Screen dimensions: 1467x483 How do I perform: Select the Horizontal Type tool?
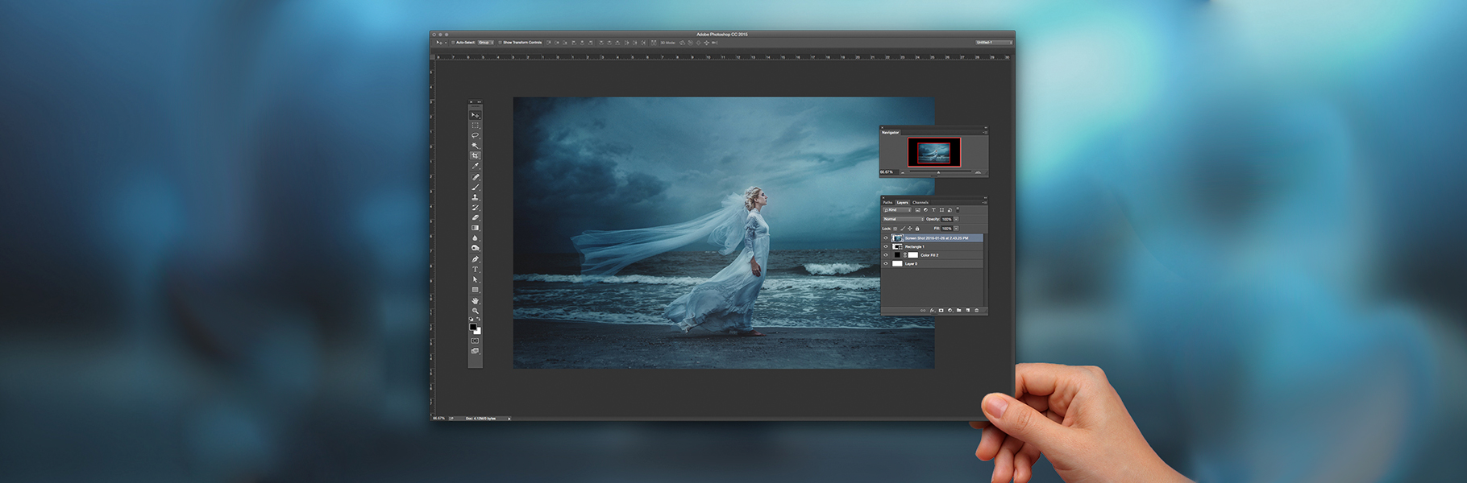tap(475, 269)
